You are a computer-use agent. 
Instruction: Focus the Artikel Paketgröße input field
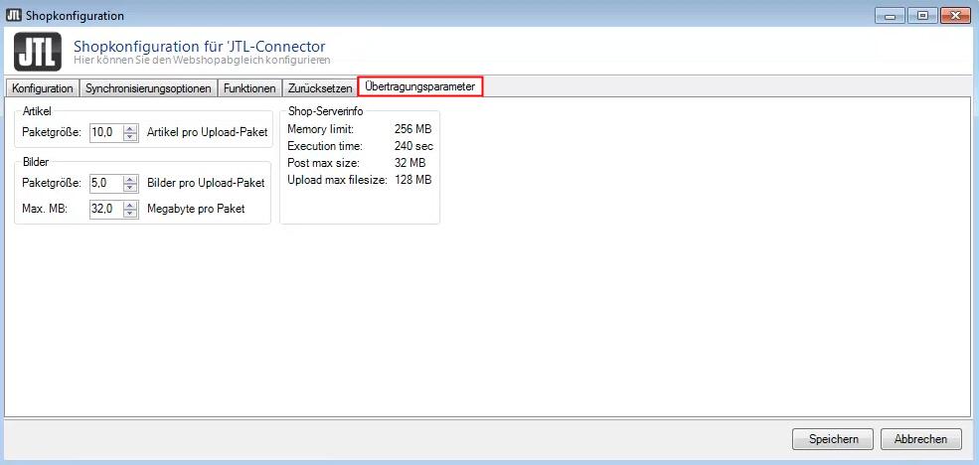pyautogui.click(x=105, y=131)
